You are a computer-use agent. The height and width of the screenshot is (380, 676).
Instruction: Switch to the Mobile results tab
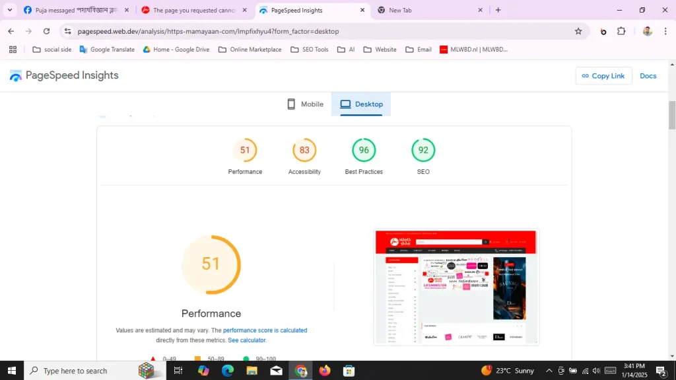[x=305, y=104]
